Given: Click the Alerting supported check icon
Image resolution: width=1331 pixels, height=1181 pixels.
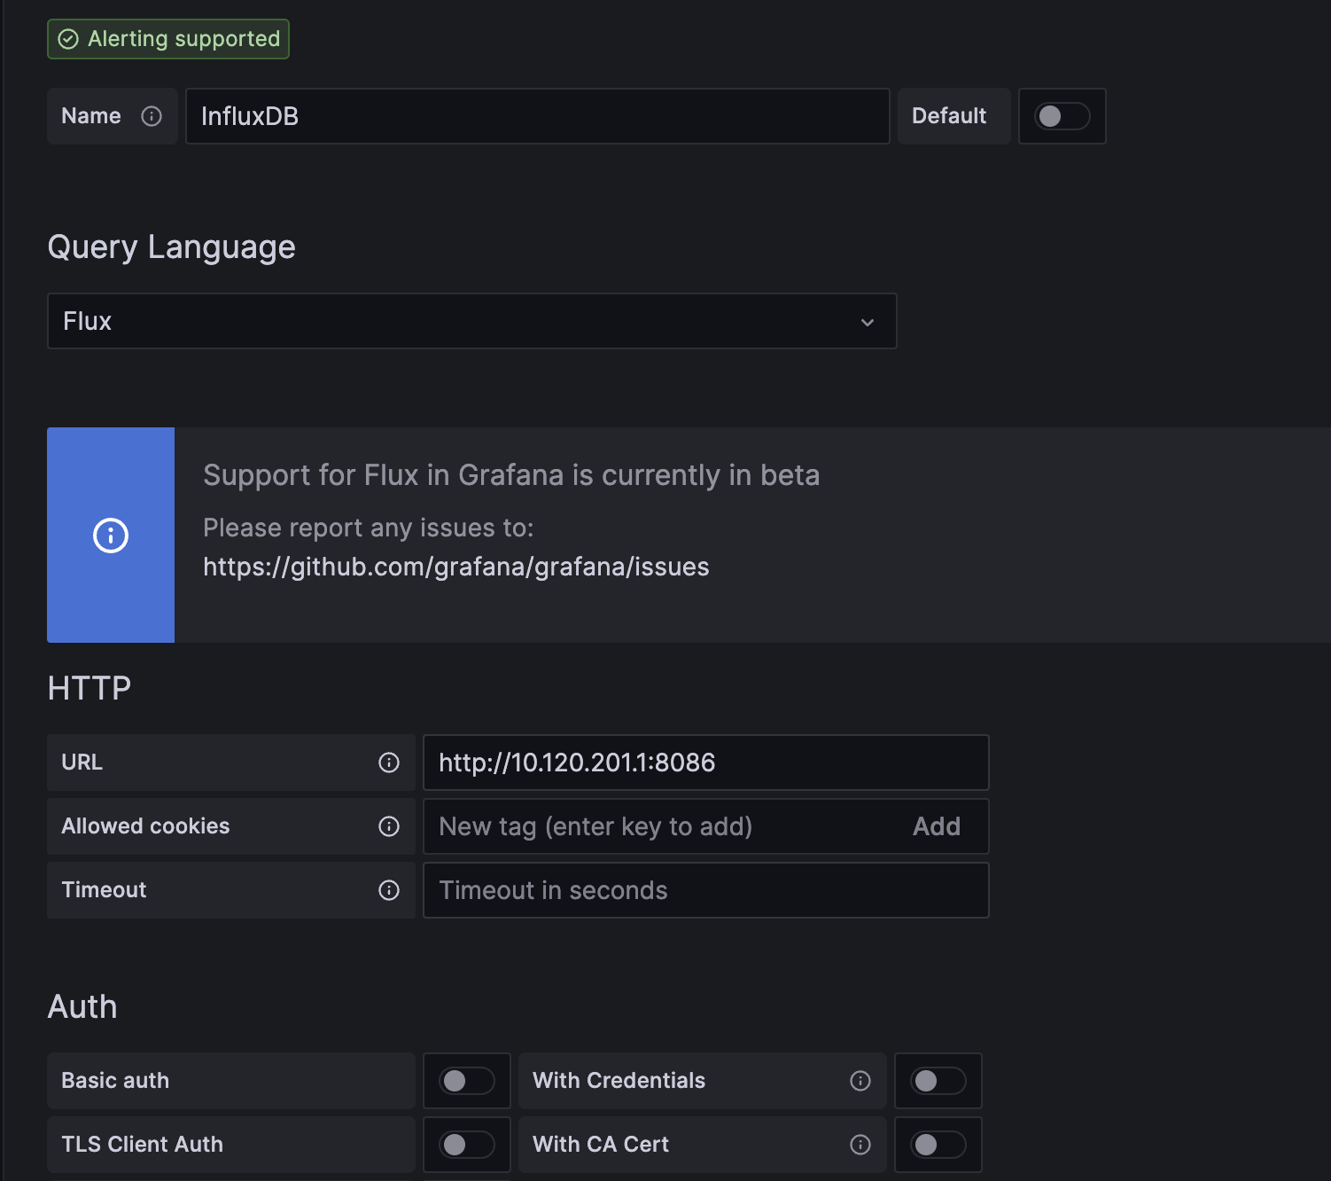Looking at the screenshot, I should click(x=68, y=39).
